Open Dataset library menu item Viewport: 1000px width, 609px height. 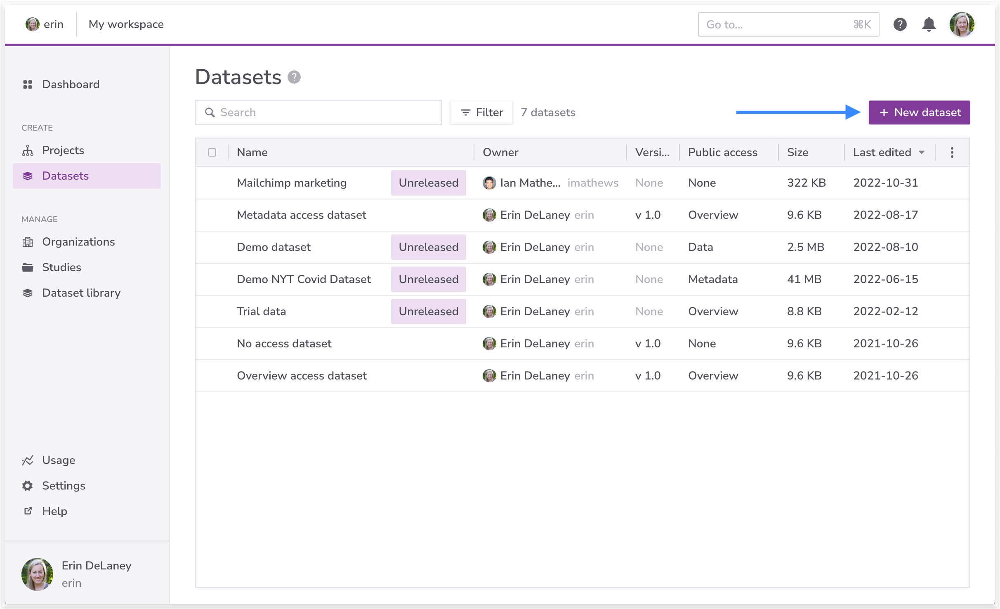(x=81, y=293)
